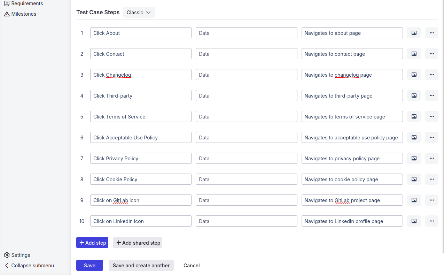This screenshot has height=275, width=444.
Task: Open more options for step 4 Click Third-party
Action: pyautogui.click(x=432, y=96)
